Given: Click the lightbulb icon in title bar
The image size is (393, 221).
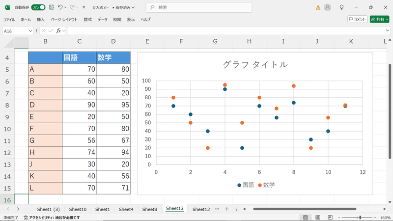Looking at the screenshot, I should 341,7.
